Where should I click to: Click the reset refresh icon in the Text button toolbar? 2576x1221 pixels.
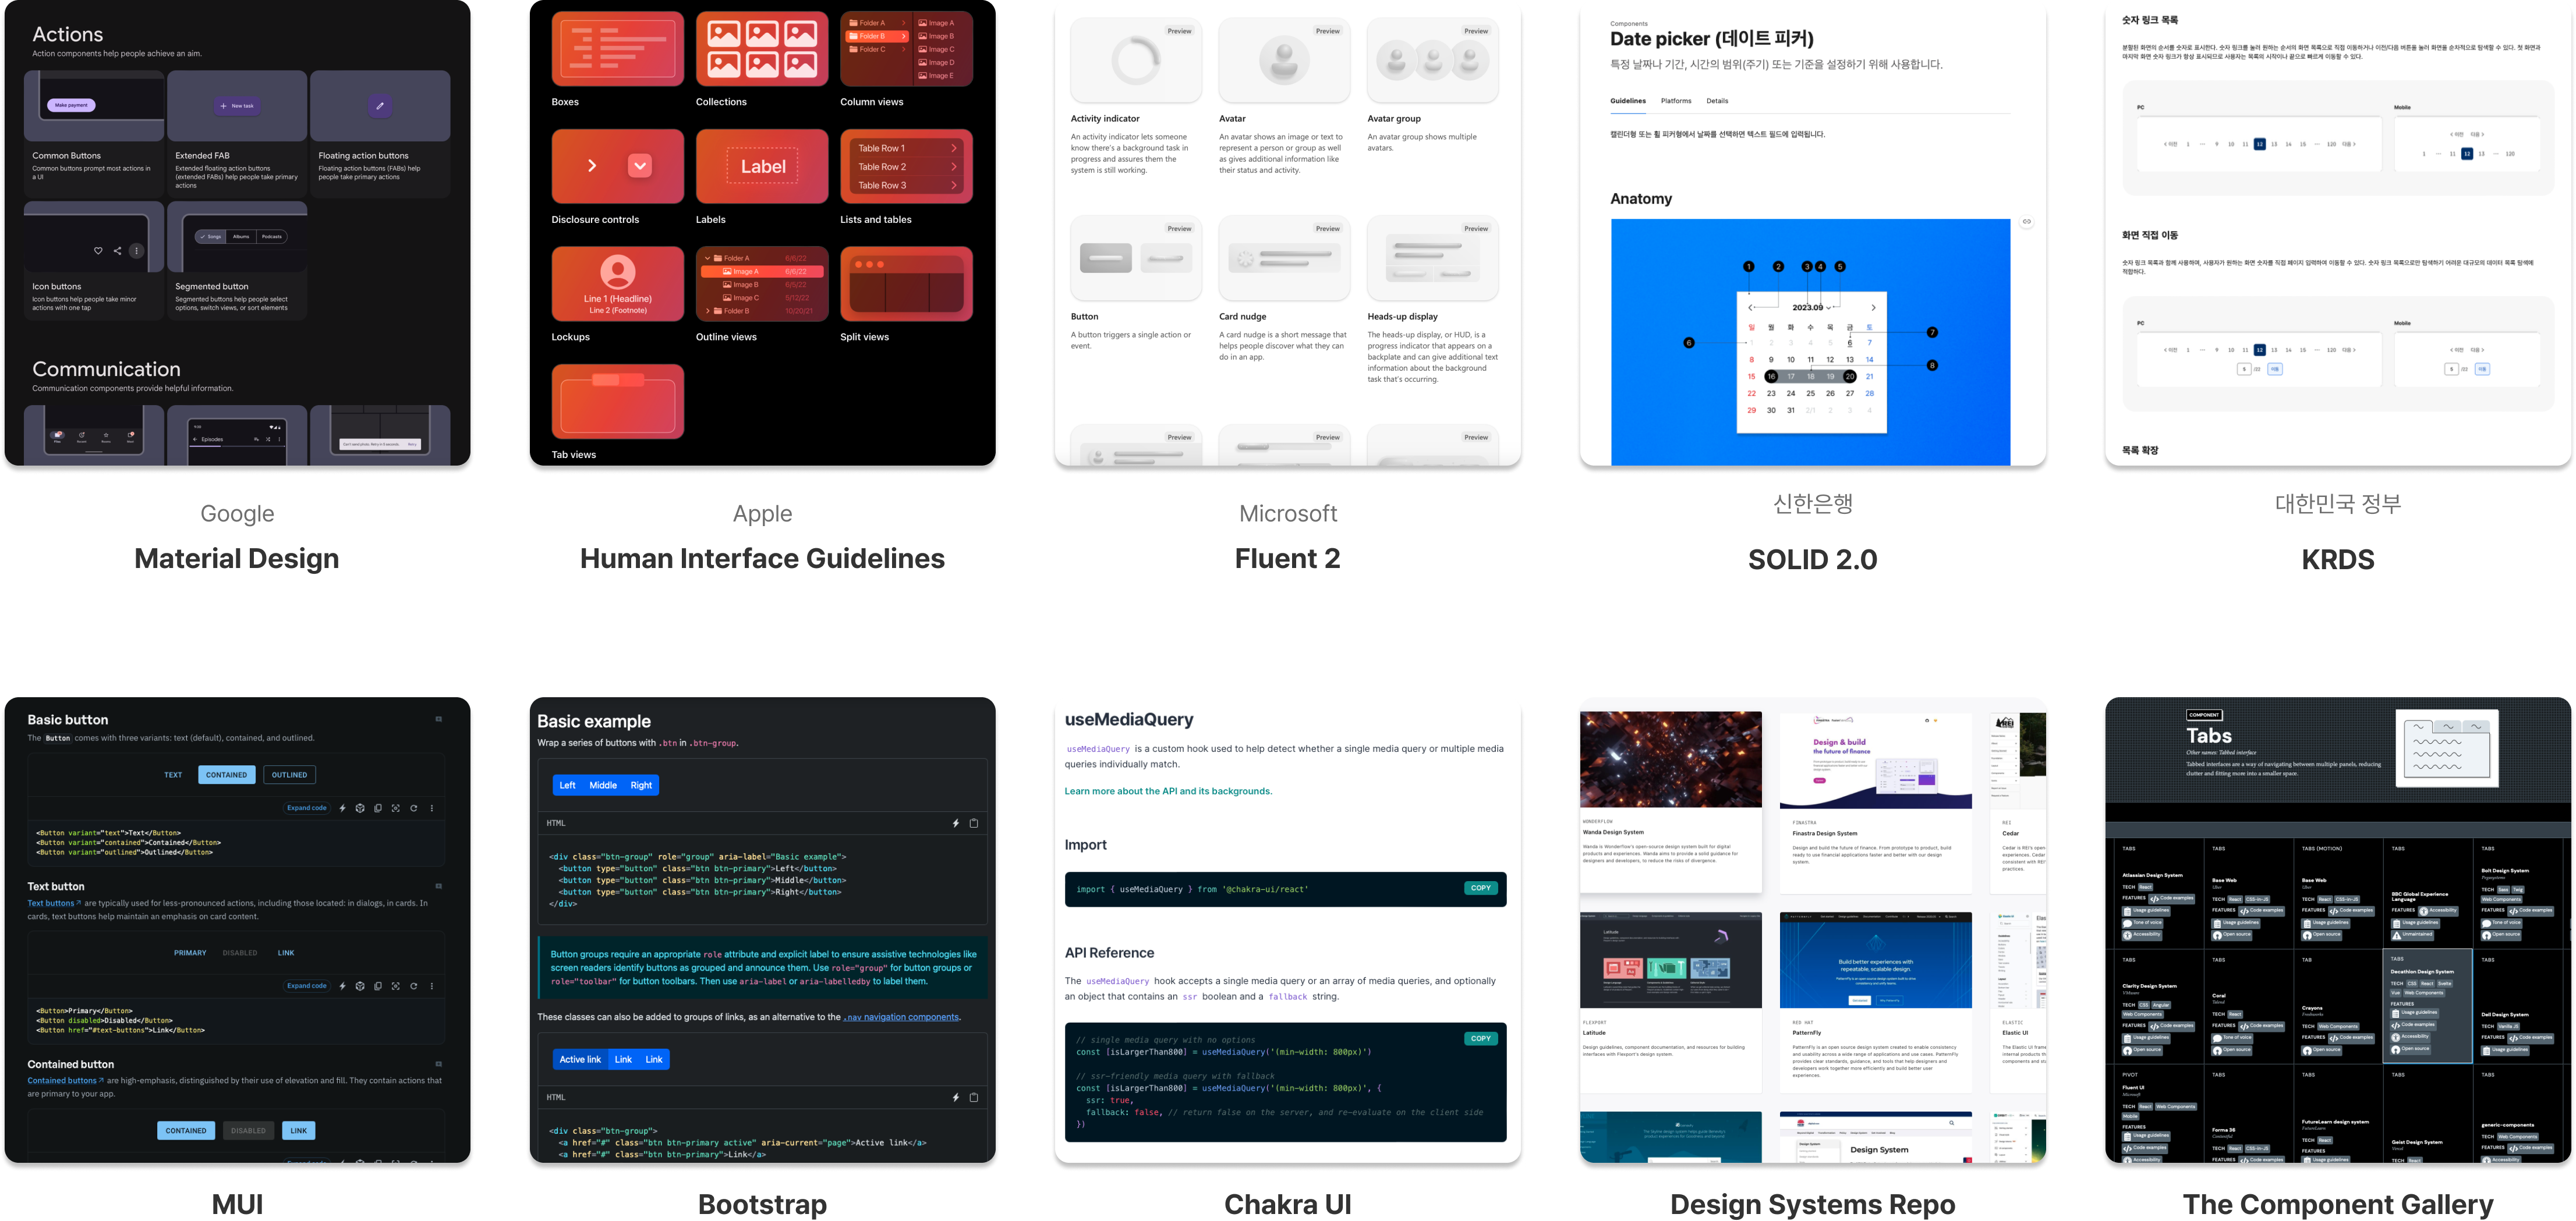tap(414, 986)
